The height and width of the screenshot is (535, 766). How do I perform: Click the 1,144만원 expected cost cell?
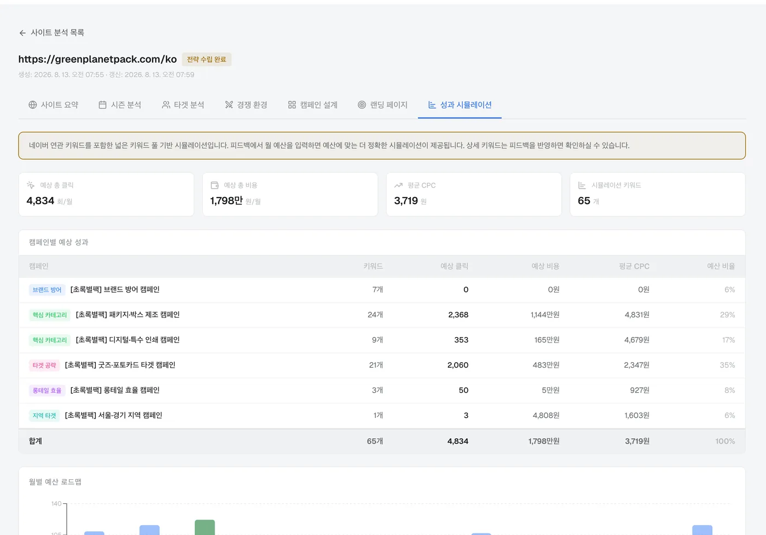click(545, 315)
